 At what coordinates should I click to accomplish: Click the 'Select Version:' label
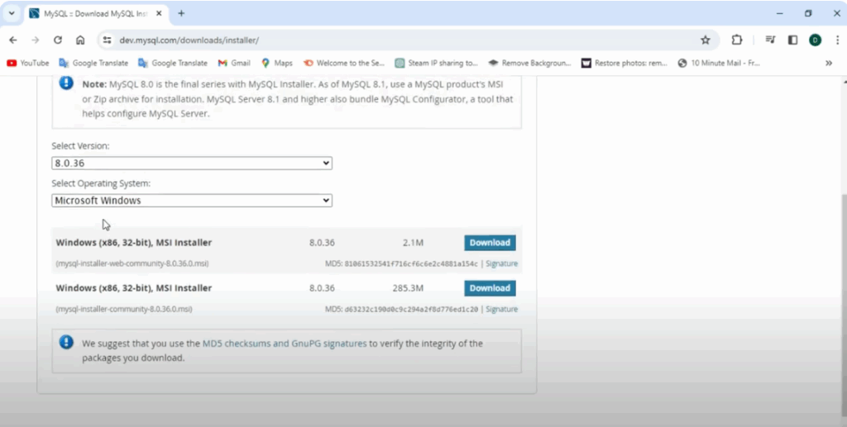tap(80, 145)
